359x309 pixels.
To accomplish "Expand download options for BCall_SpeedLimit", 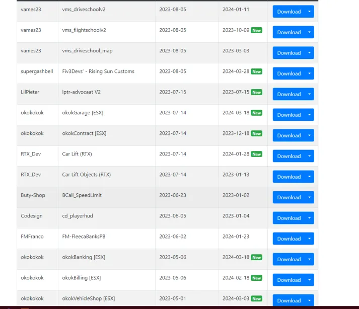I will tap(309, 197).
